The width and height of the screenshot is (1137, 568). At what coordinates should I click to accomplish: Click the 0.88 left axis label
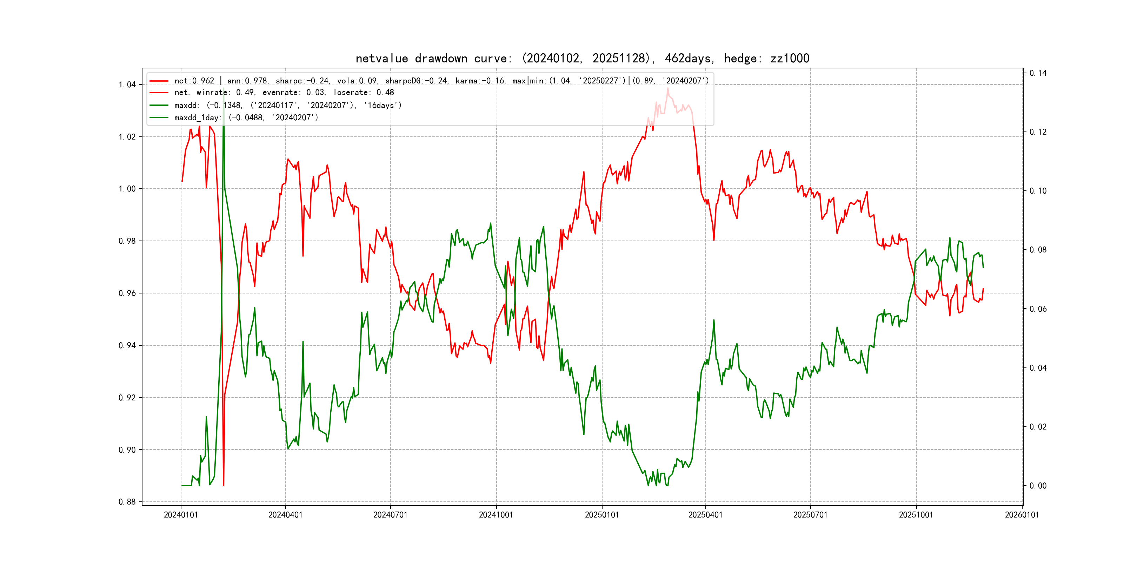[127, 502]
